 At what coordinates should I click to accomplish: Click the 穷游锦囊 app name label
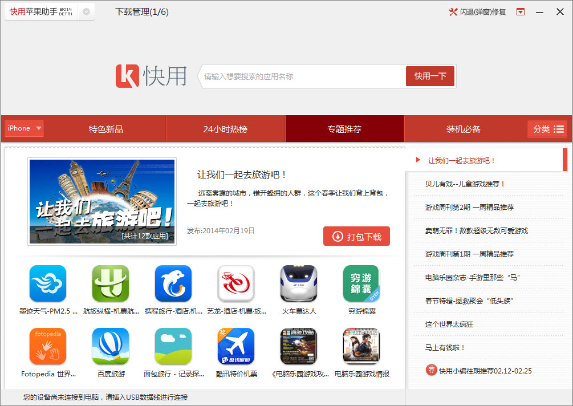tap(362, 311)
